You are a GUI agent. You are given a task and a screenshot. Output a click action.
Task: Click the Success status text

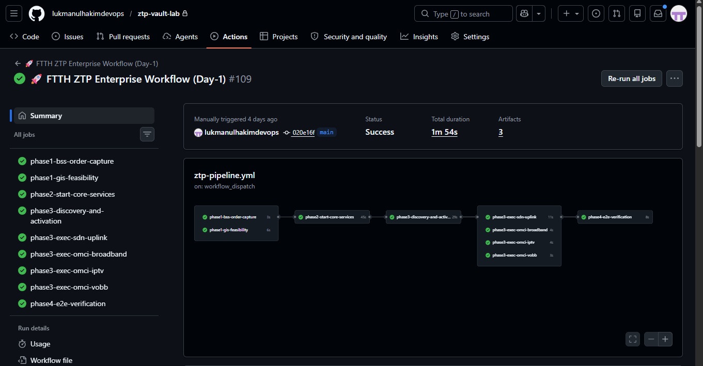coord(380,132)
